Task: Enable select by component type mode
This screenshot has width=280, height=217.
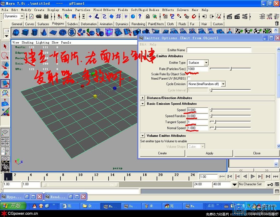Action: coord(74,17)
